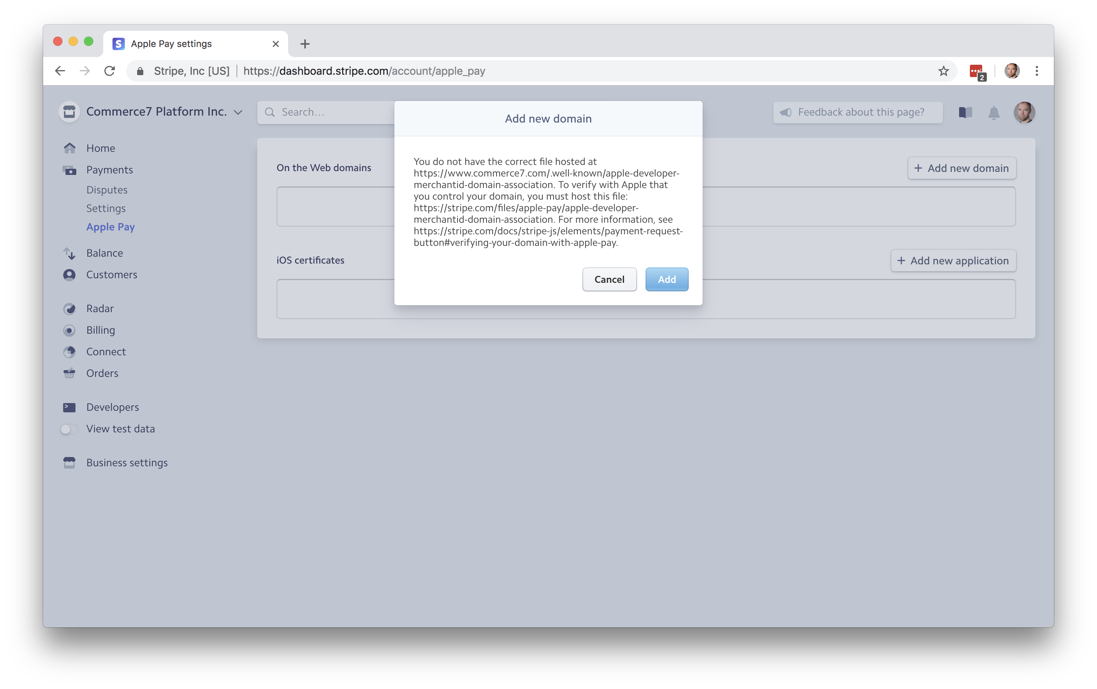
Task: Click the Payments icon in sidebar
Action: coord(69,170)
